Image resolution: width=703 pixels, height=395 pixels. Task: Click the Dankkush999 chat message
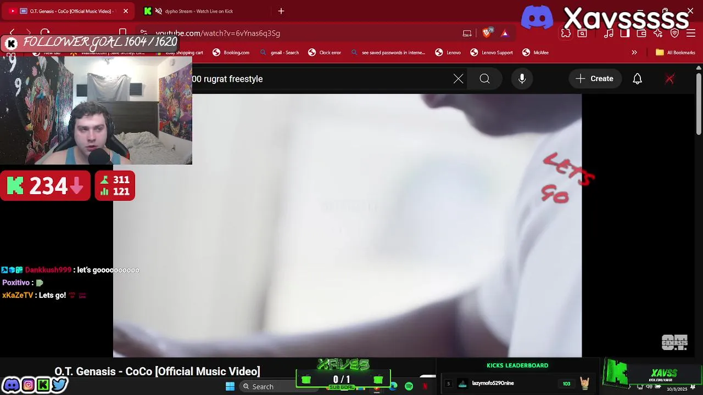coord(70,270)
